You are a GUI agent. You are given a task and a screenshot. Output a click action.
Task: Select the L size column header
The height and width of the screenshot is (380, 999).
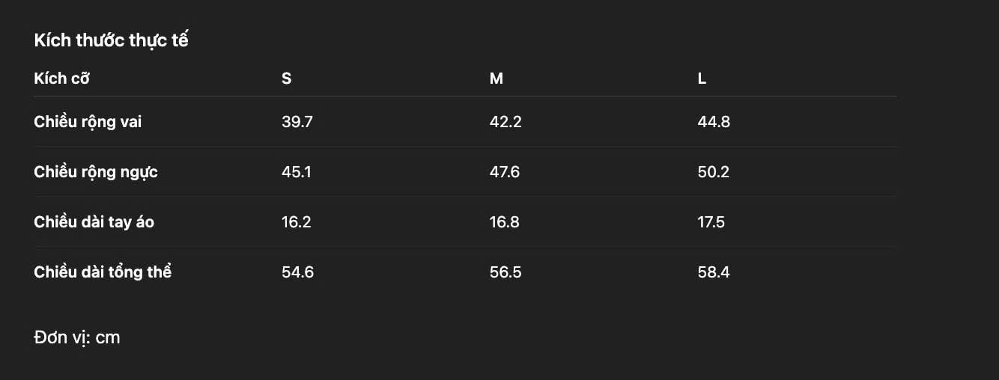point(702,79)
